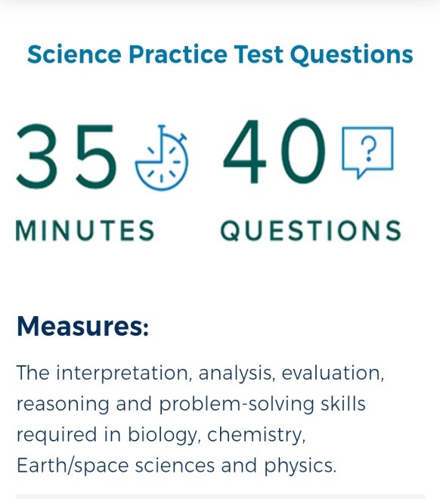Click the word "reasoning" in the description

pyautogui.click(x=63, y=404)
